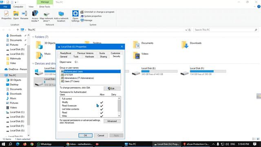Screen dimensions: 261x147
Task: Switch to ReadyBoost tab
Action: tap(66, 53)
